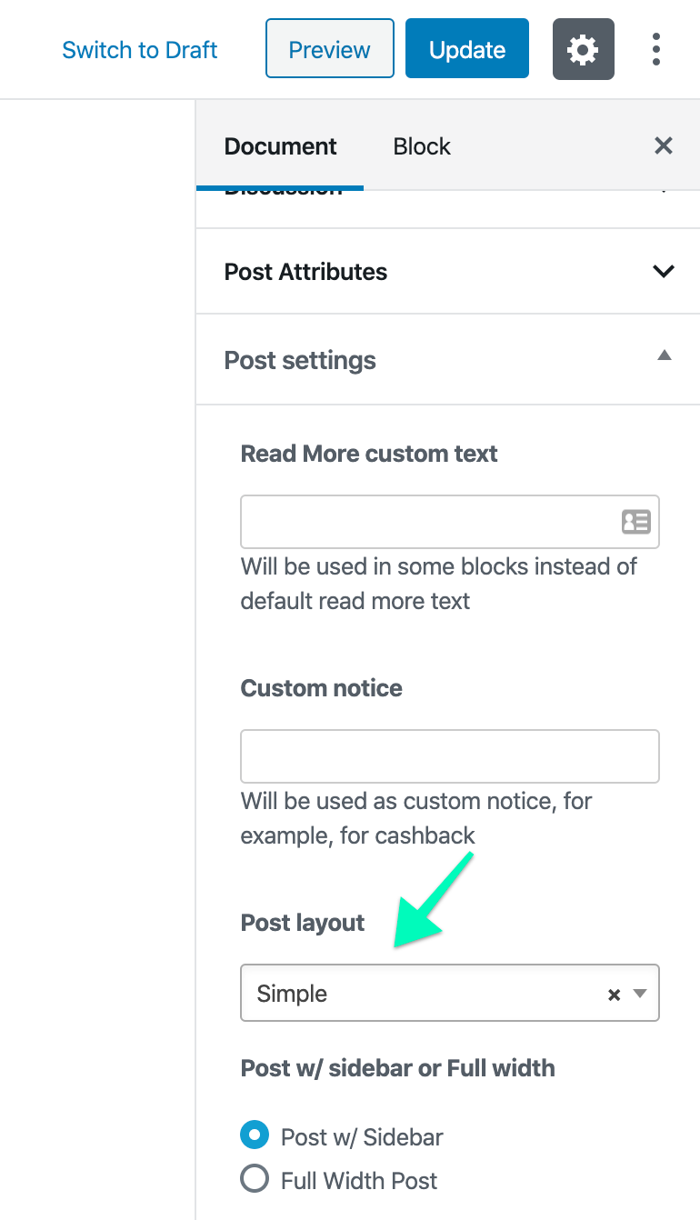The height and width of the screenshot is (1220, 700).
Task: Click the Switch to Draft link
Action: click(x=139, y=49)
